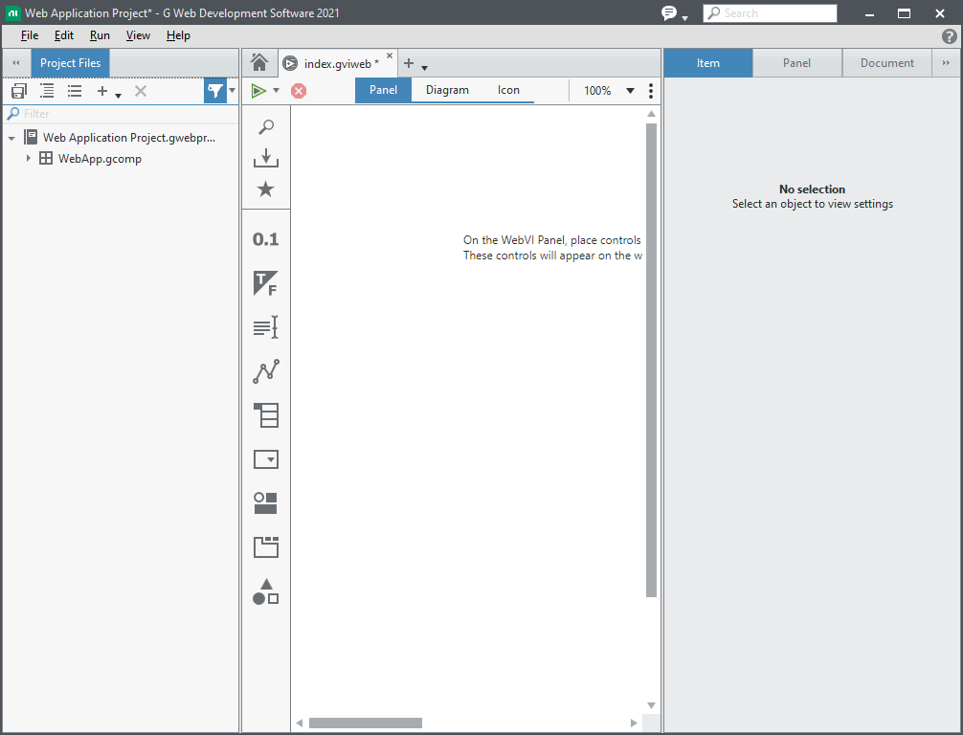Collapse the right pane with double chevron

pos(946,62)
